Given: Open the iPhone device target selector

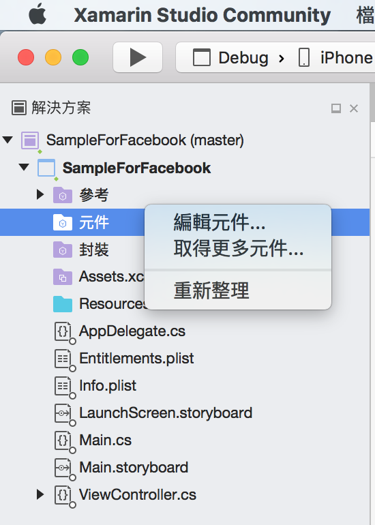Looking at the screenshot, I should 336,58.
